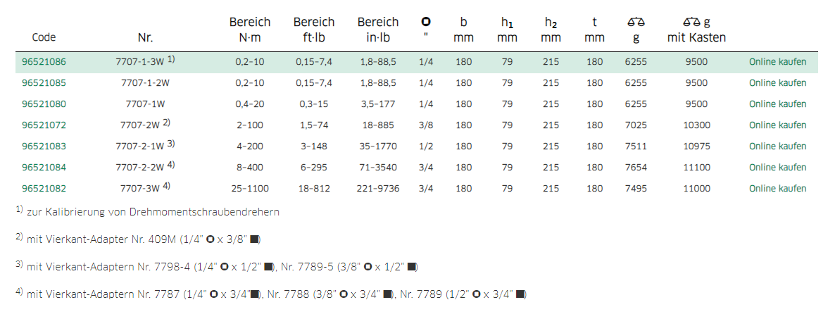Open product code 96521084
The width and height of the screenshot is (835, 319).
(x=44, y=167)
